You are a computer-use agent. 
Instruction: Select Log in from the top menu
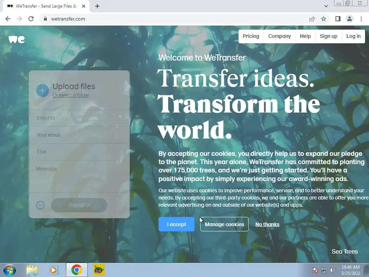click(354, 36)
